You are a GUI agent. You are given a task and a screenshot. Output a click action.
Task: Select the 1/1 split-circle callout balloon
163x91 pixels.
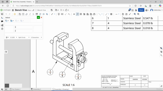[x=50, y=72]
